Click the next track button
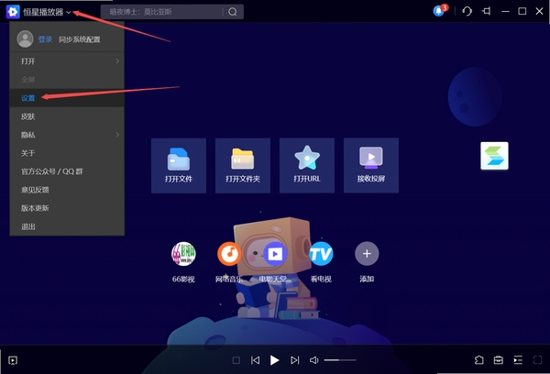Screen dimensions: 550x374 (x=294, y=360)
